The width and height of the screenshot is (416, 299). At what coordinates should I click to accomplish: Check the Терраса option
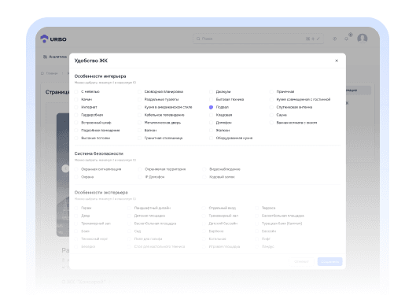(257, 208)
